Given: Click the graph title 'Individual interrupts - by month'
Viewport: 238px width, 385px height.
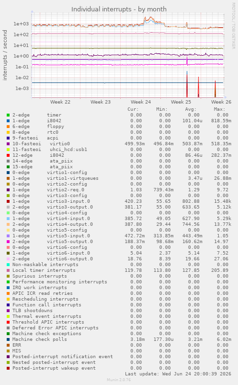Looking at the screenshot, I should (x=119, y=9).
